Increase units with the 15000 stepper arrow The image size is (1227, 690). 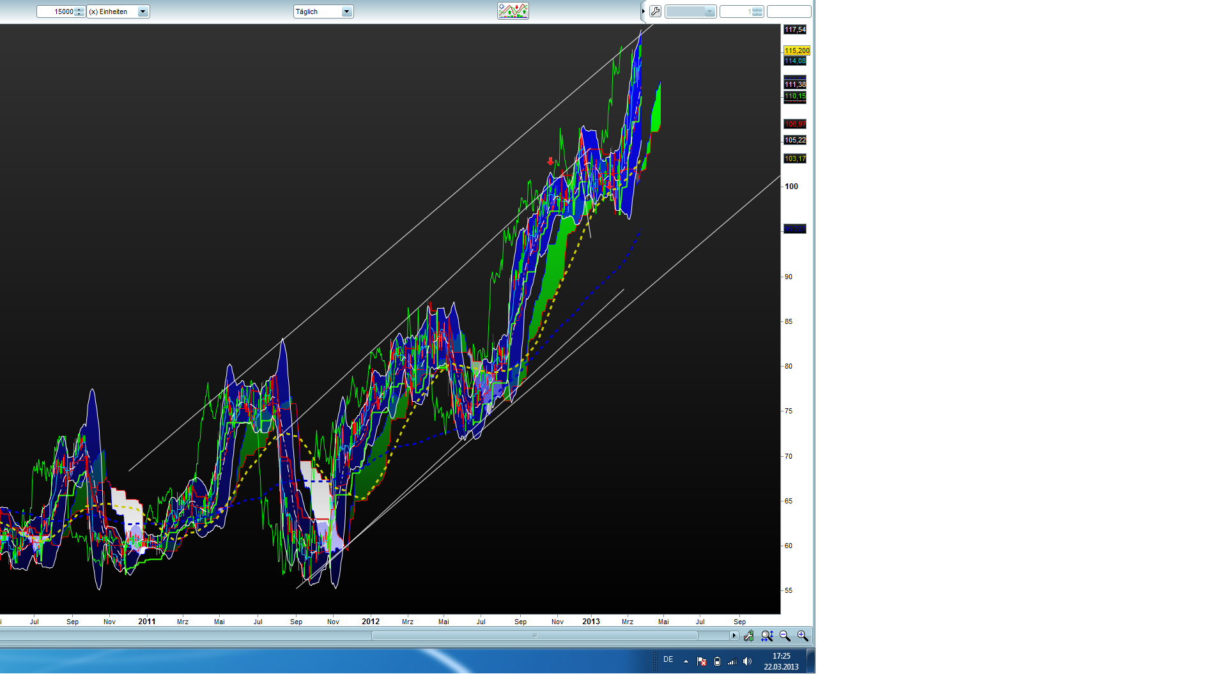[x=79, y=9]
